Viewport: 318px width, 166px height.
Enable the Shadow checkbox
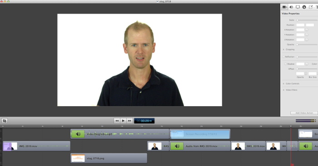[x=285, y=64]
